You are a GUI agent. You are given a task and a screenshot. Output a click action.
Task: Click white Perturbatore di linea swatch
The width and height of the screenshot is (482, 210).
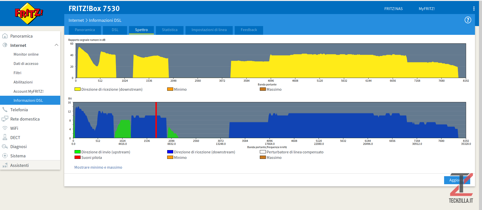[x=263, y=152]
